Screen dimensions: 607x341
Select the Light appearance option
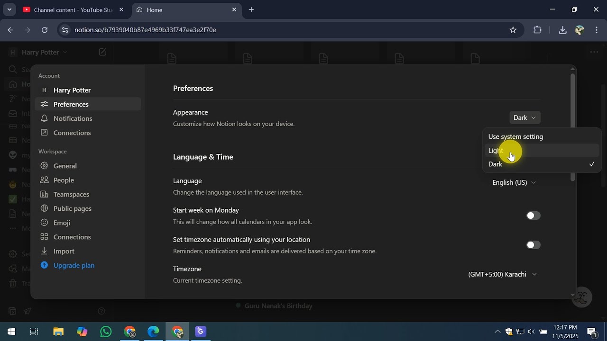pyautogui.click(x=542, y=151)
